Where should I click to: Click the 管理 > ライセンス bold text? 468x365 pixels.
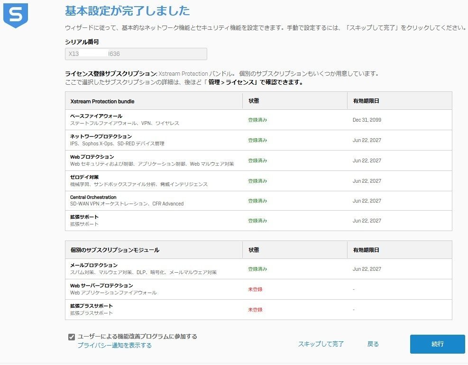pos(231,82)
